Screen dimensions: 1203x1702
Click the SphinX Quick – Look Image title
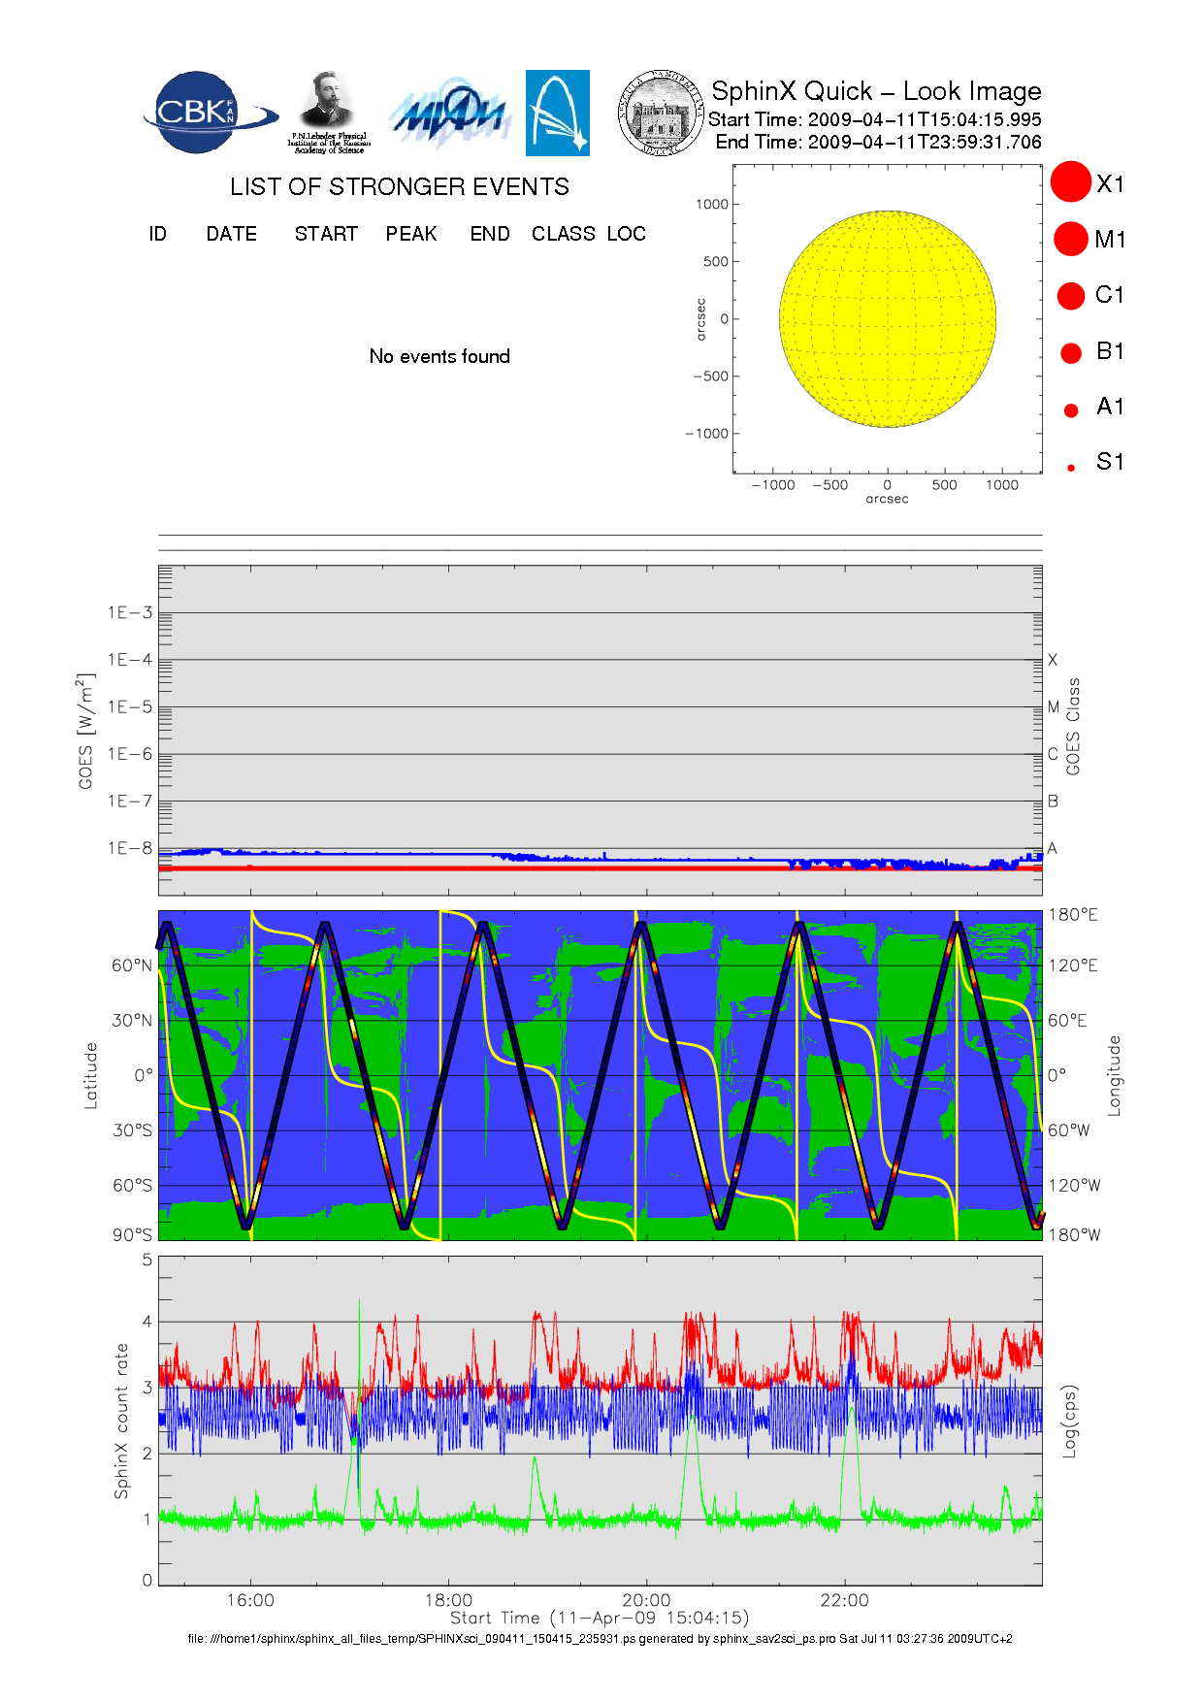click(875, 91)
